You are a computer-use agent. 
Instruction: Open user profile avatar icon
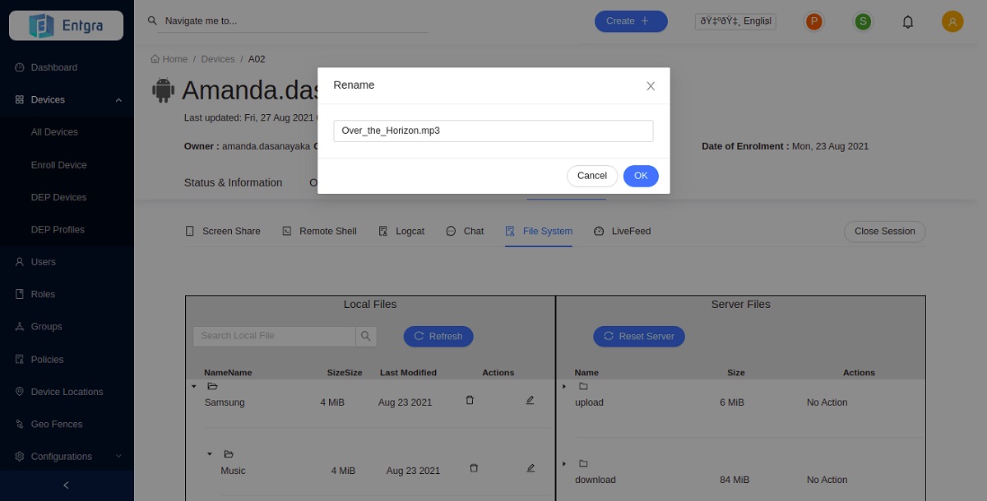(952, 22)
